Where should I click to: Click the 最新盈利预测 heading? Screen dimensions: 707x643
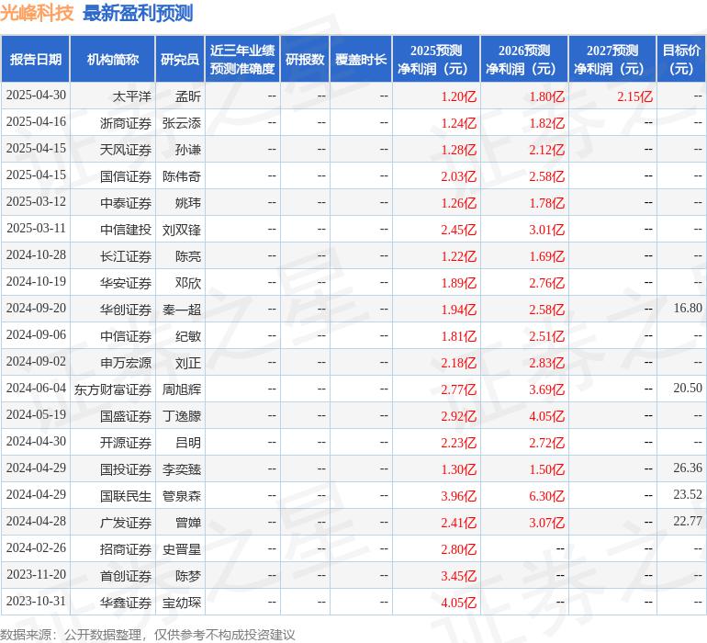pyautogui.click(x=138, y=13)
